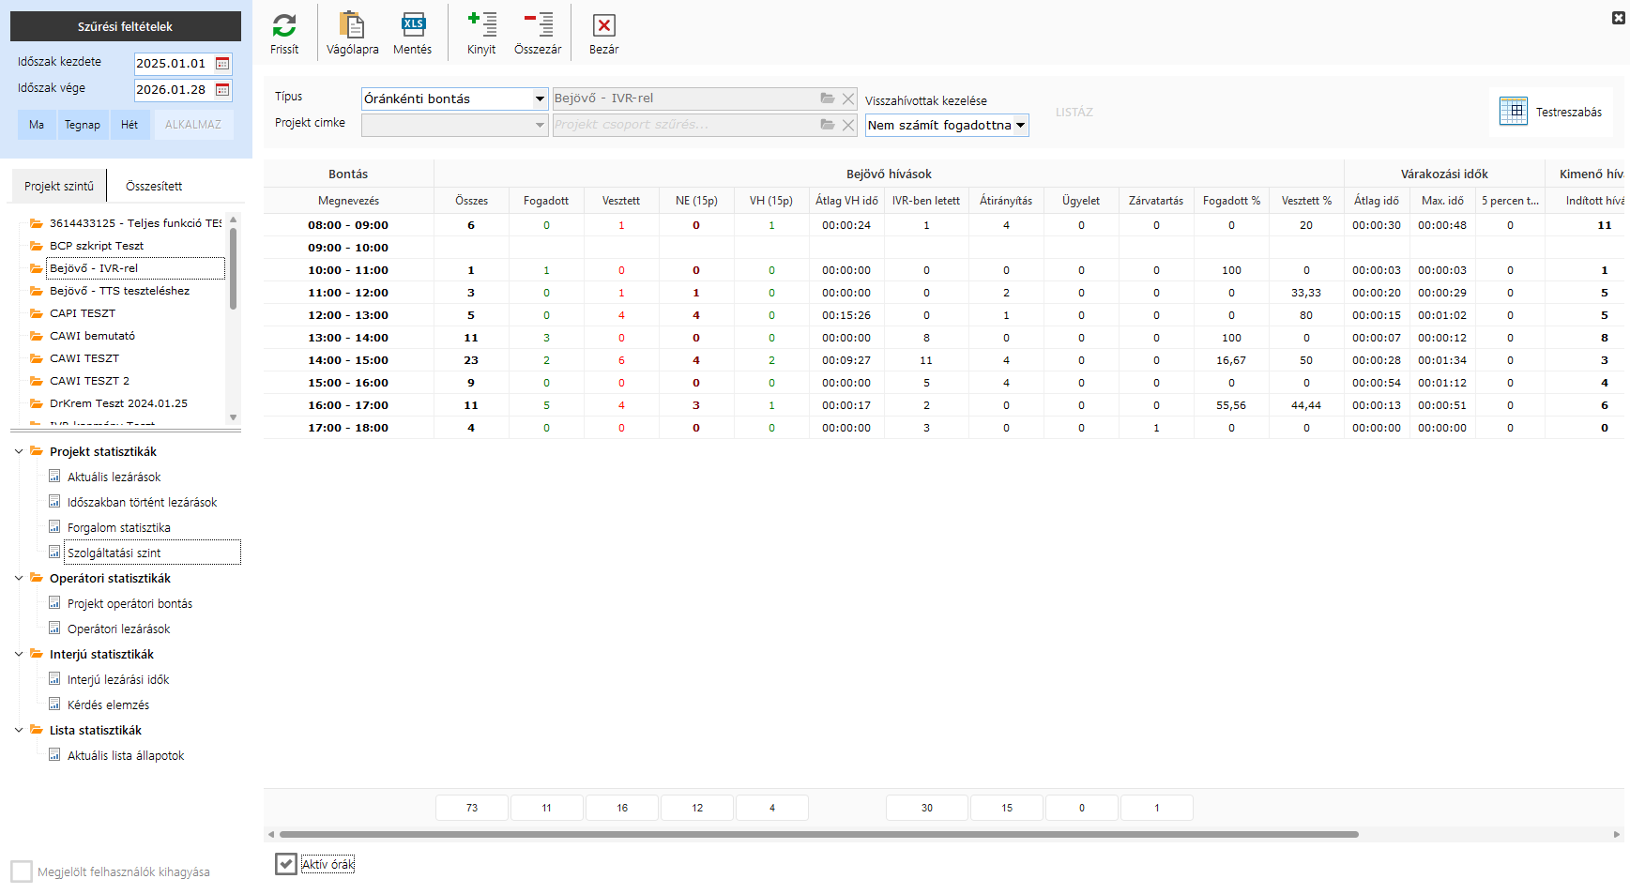Enable Megjelölt felhasználók kihagyása checkbox
The height and width of the screenshot is (894, 1630).
click(x=22, y=871)
